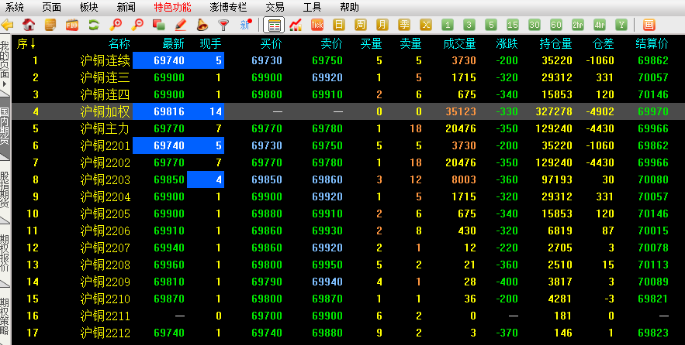Switch to the Tick chart view
The height and width of the screenshot is (345, 685).
(x=317, y=25)
